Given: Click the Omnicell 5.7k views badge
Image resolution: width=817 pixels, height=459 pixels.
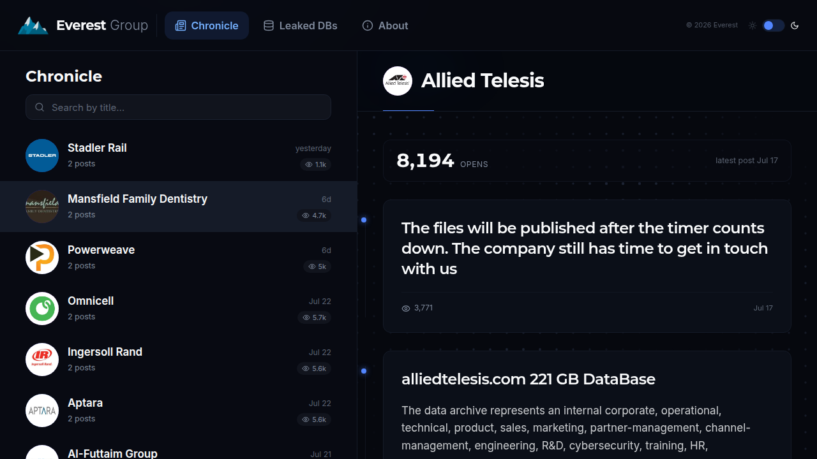Looking at the screenshot, I should 314,317.
